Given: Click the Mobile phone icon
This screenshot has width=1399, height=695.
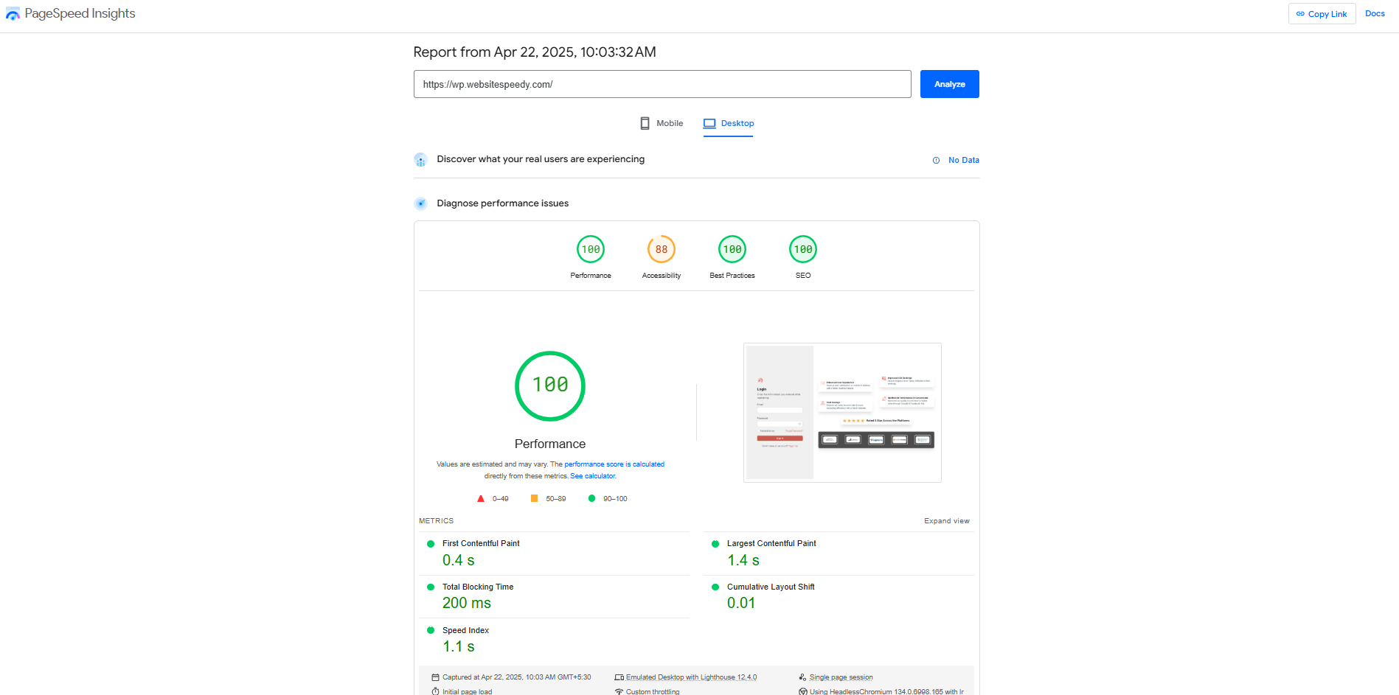Looking at the screenshot, I should 645,123.
